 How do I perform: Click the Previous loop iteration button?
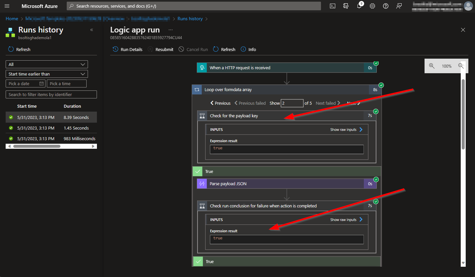coord(220,103)
